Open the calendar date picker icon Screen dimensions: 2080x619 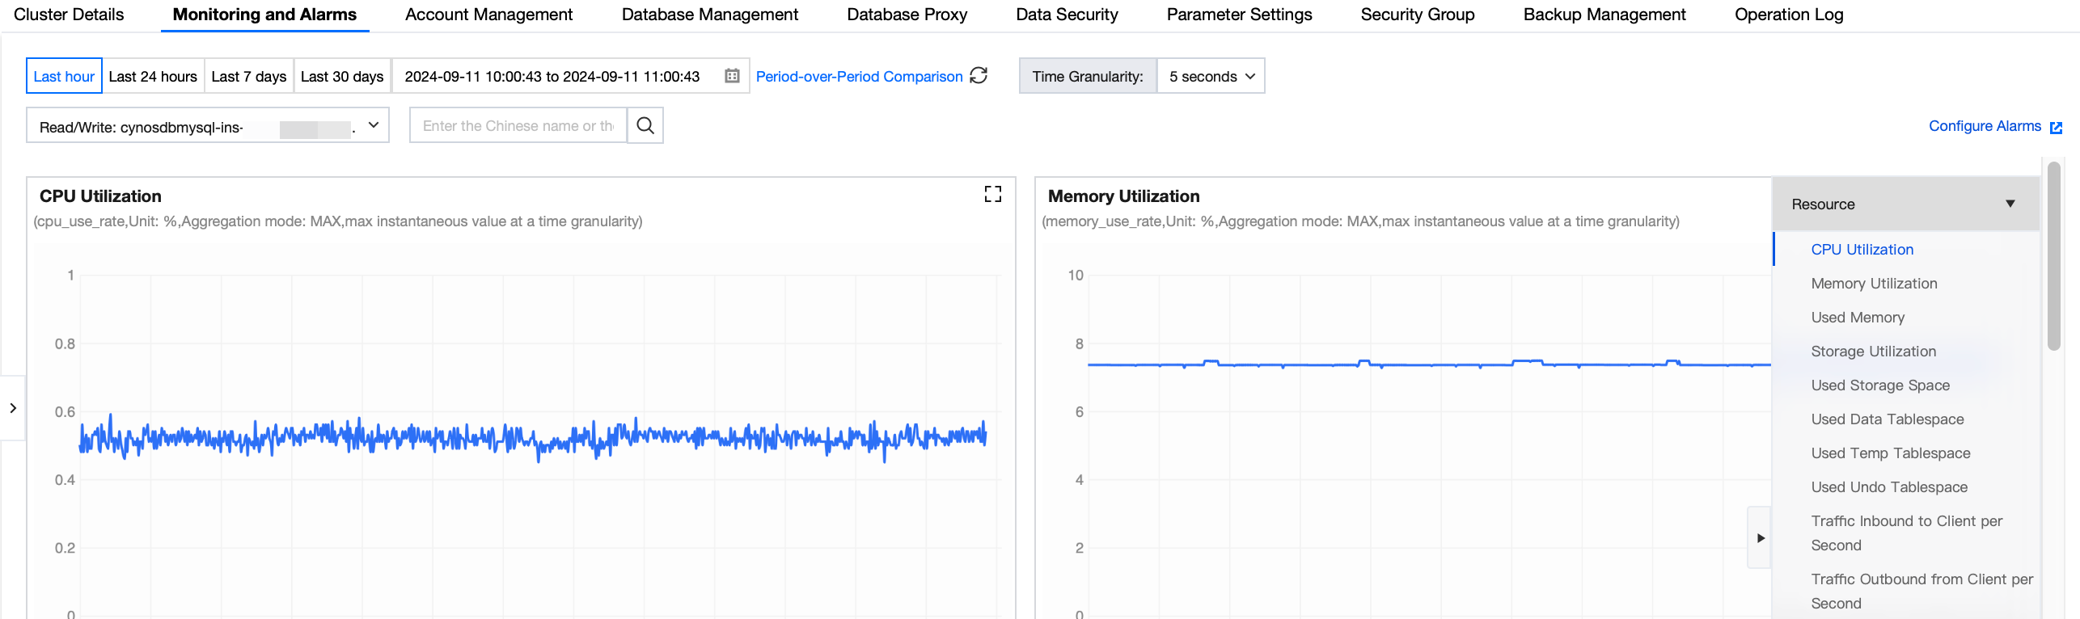pyautogui.click(x=732, y=76)
